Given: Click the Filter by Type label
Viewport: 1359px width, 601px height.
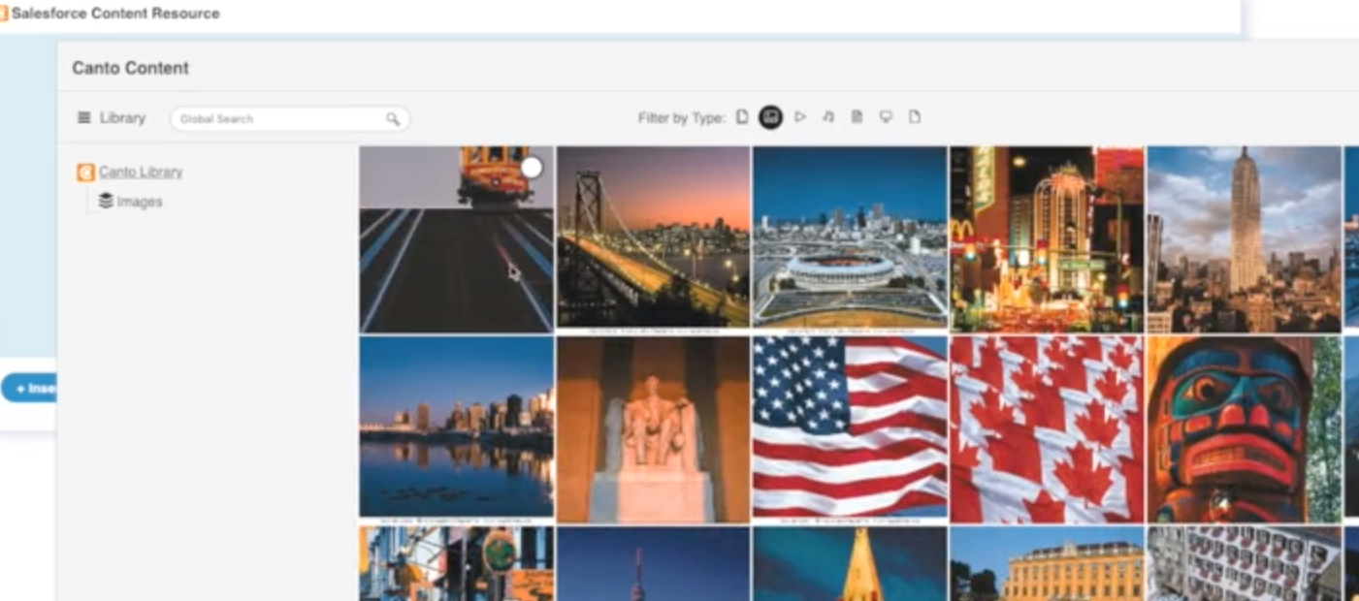Looking at the screenshot, I should [681, 118].
